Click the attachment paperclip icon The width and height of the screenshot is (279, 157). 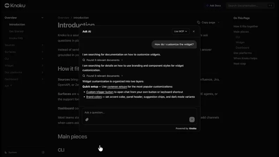point(87,120)
